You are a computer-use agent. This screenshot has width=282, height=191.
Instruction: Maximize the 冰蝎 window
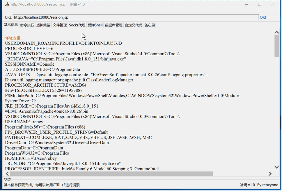[260, 4]
